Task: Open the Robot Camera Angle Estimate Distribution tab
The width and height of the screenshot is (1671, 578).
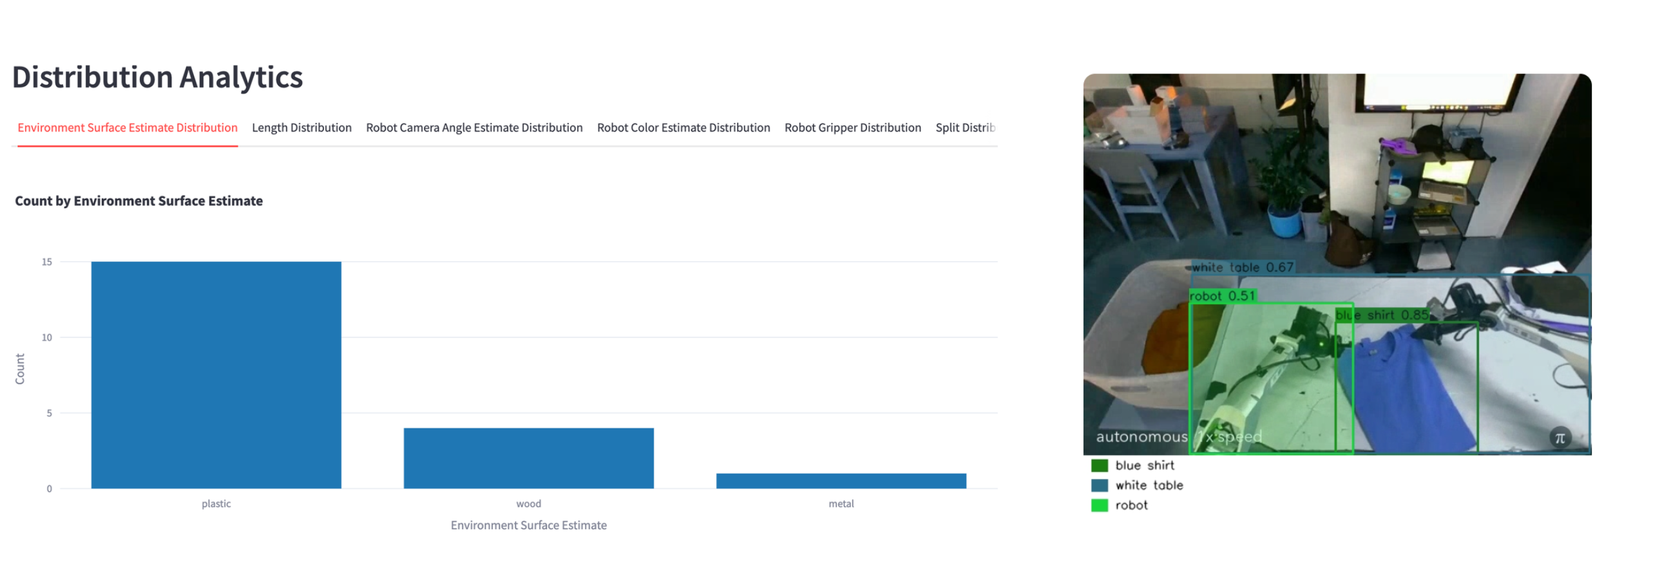Action: 474,127
